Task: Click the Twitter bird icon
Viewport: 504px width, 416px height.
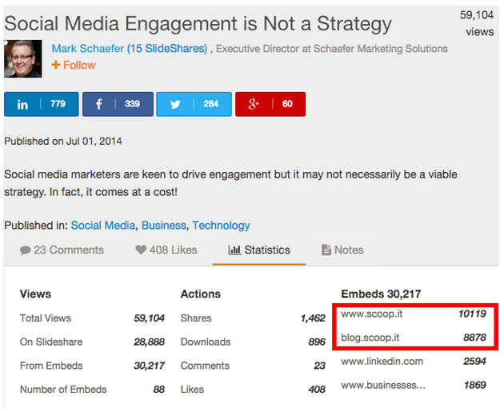Action: 175,105
